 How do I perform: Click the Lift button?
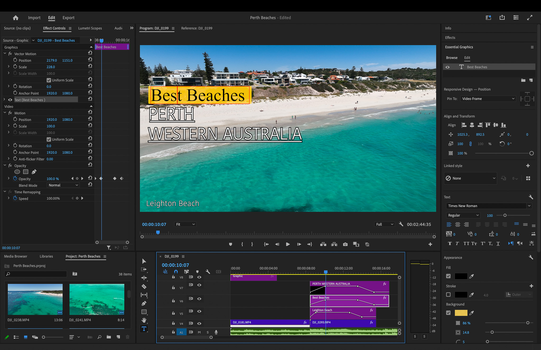323,245
